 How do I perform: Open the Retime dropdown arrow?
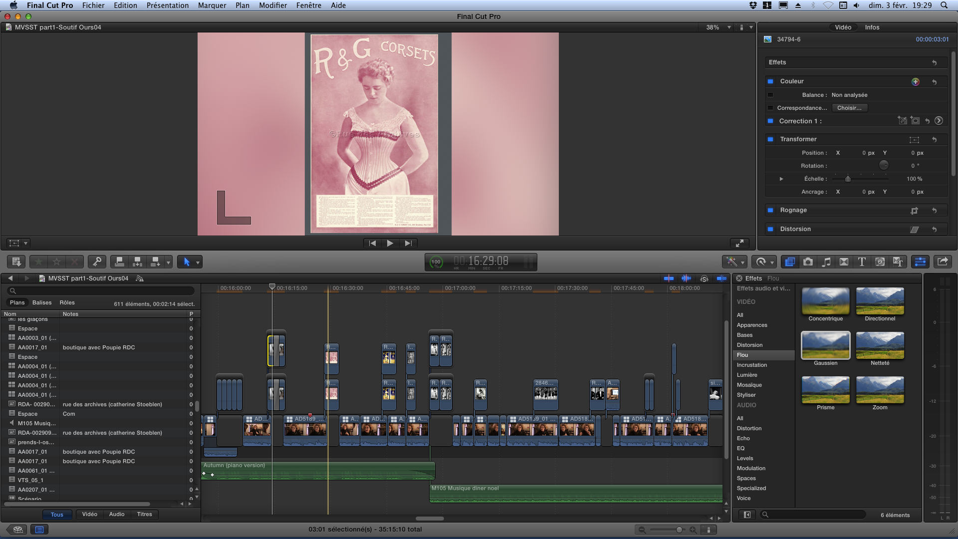(x=772, y=263)
